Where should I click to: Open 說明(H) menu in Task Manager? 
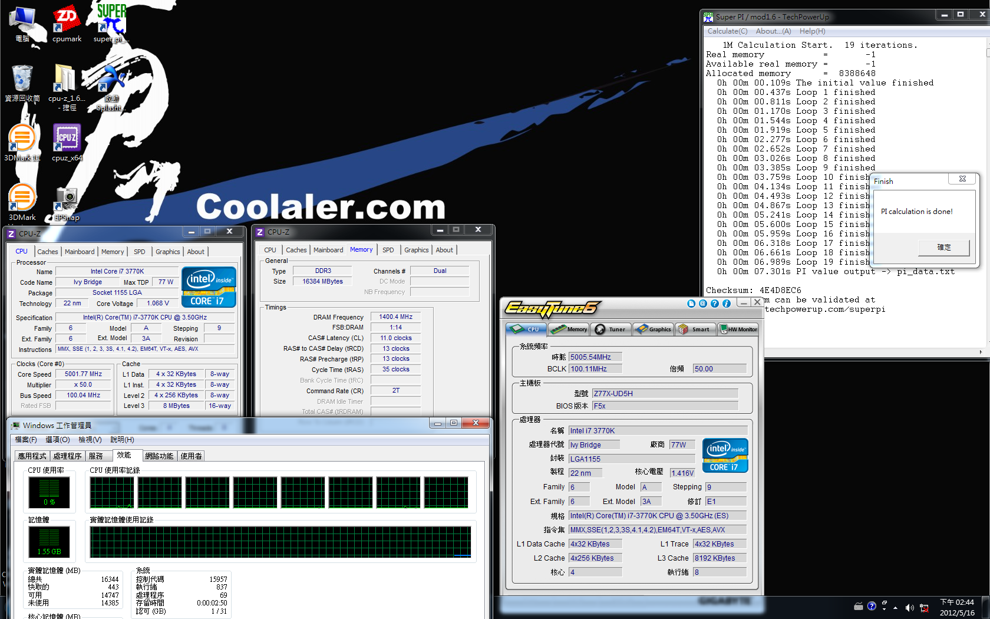(x=122, y=440)
